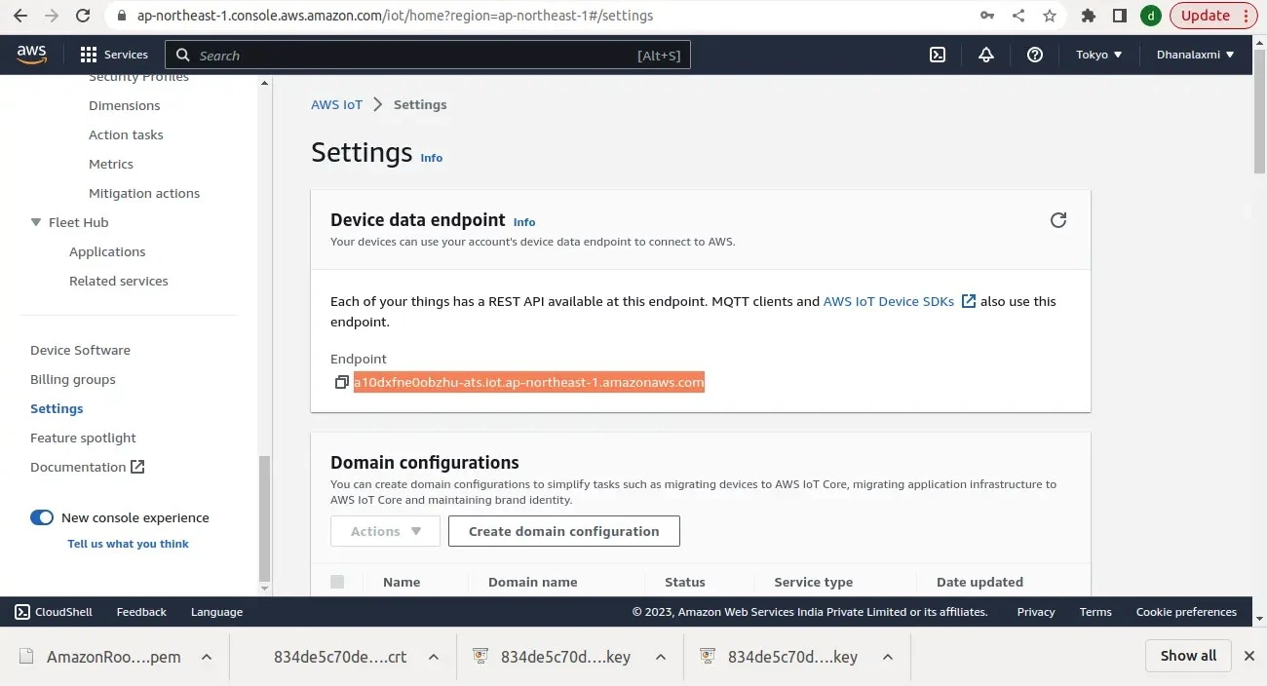Screen dimensions: 1267x686
Task: Reload the page in the browser
Action: (84, 16)
